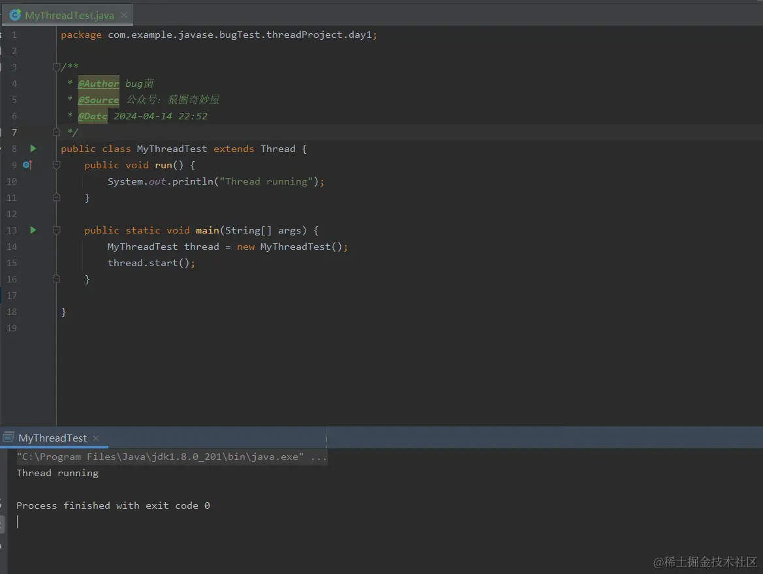Click the "Thread running" string literal on line 10
Viewport: 763px width, 574px height.
pyautogui.click(x=267, y=181)
